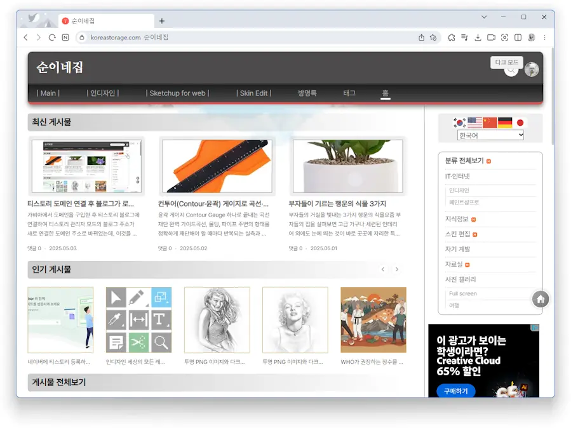Select the Japanese flag language icon

point(520,122)
